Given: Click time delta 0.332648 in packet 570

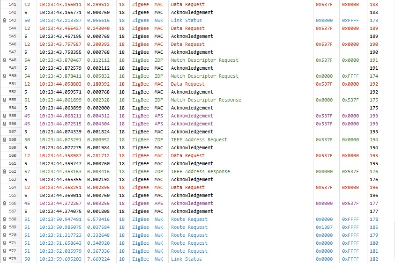Looking at the screenshot, I should (x=98, y=235).
